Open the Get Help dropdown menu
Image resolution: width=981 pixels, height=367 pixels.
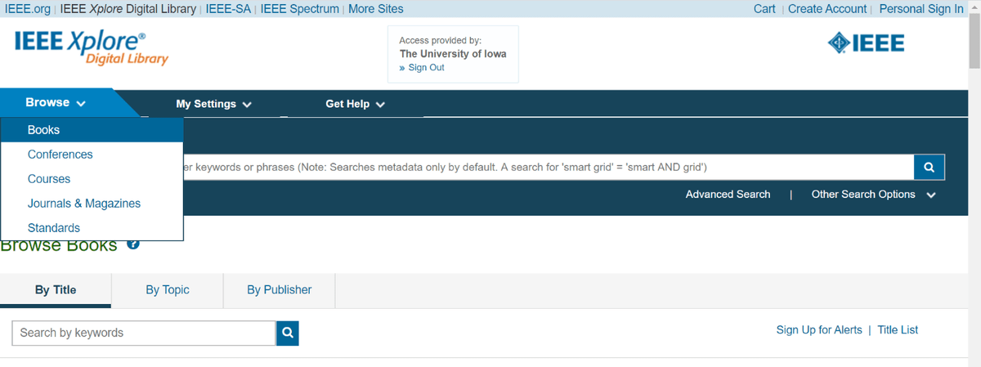(x=355, y=104)
